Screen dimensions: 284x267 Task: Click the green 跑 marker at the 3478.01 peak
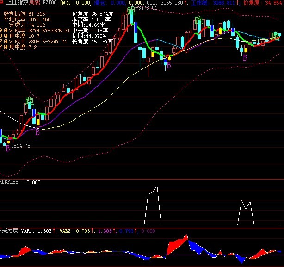[131, 11]
